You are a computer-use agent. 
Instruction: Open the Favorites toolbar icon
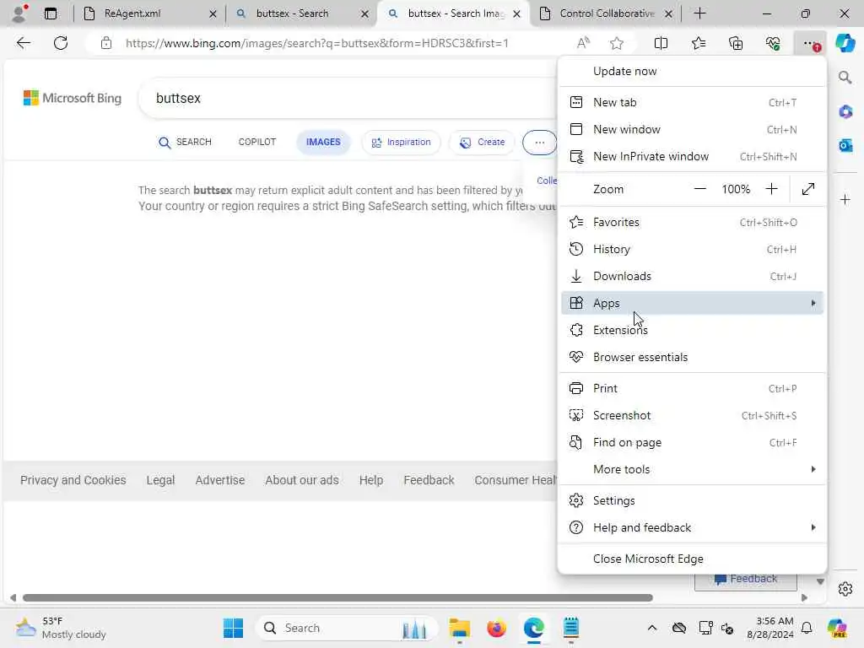[x=698, y=43]
